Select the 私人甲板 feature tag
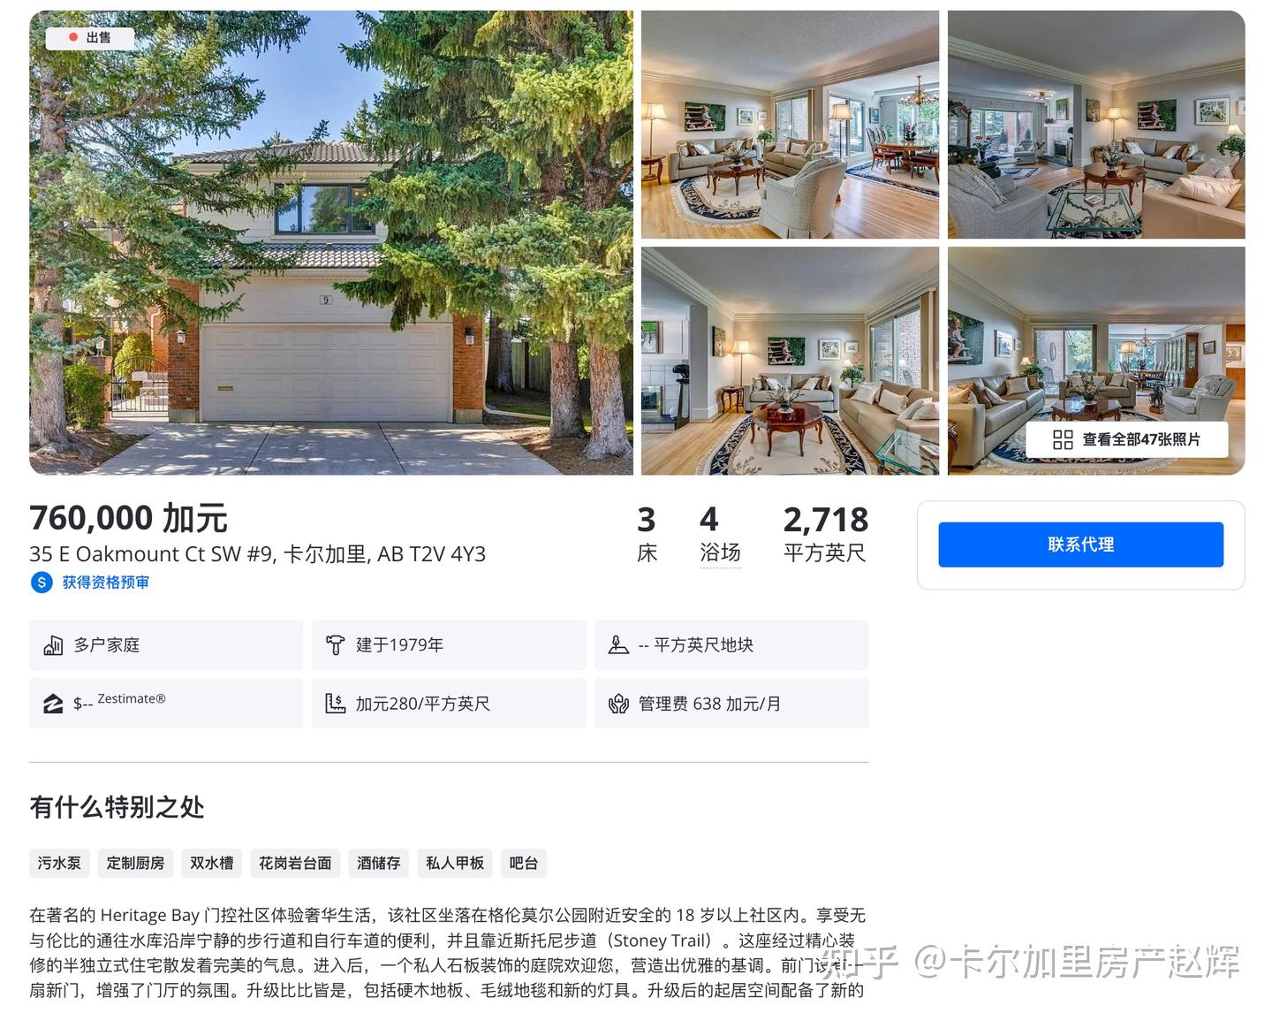The width and height of the screenshot is (1272, 1013). pos(455,863)
